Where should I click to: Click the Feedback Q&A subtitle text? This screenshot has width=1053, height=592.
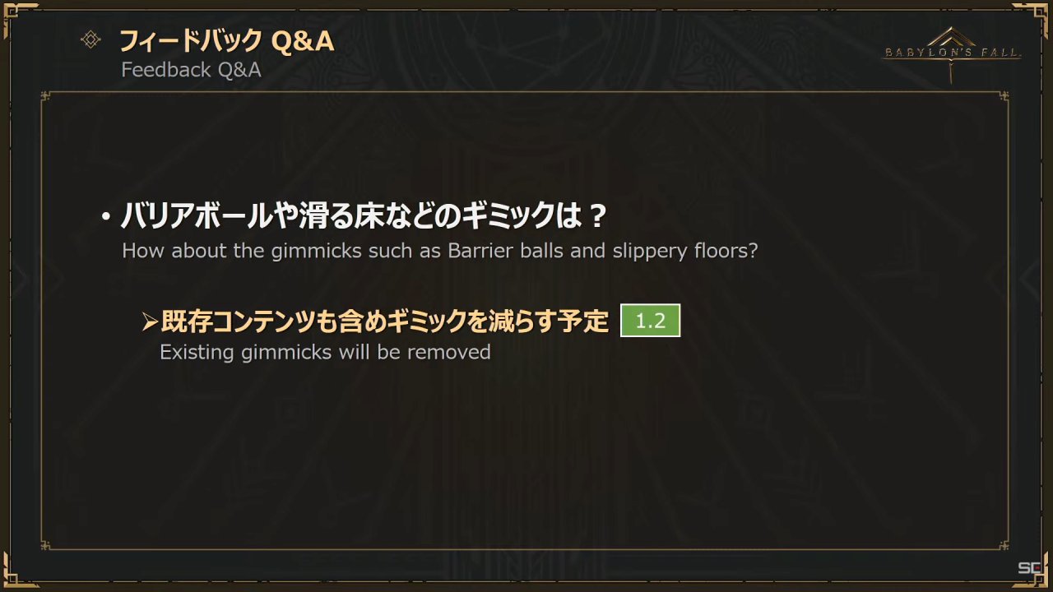191,70
